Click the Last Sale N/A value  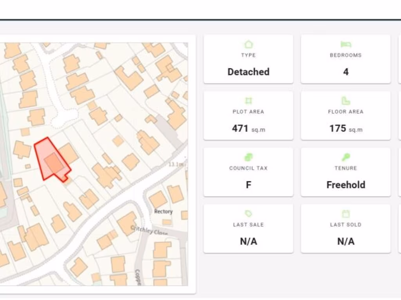click(248, 241)
